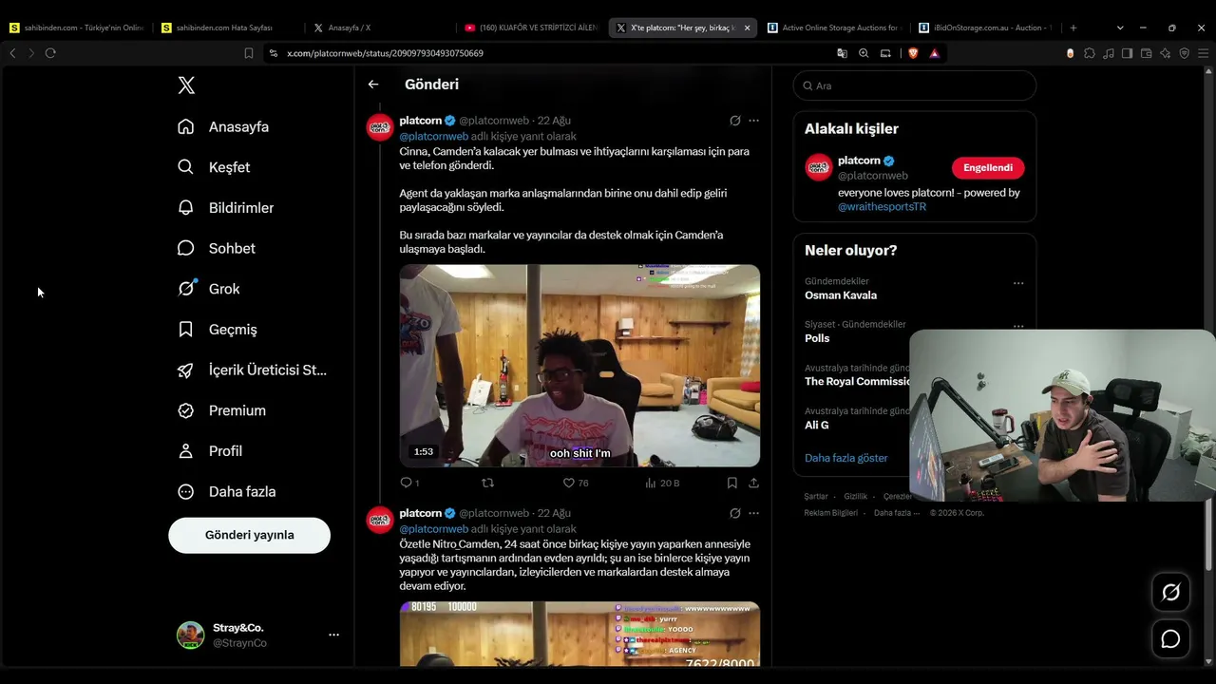
Task: Repost the Cinna Camden post
Action: (x=488, y=483)
